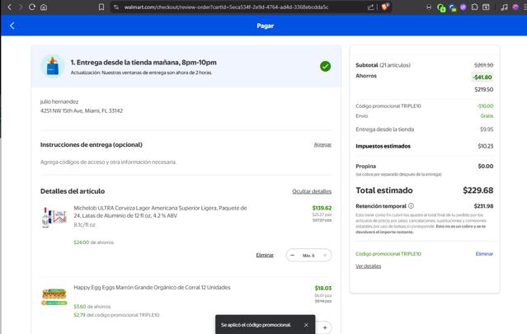Viewport: 527px width, 334px height.
Task: Open the browser extensions puzzle icon
Action: coord(474,7)
